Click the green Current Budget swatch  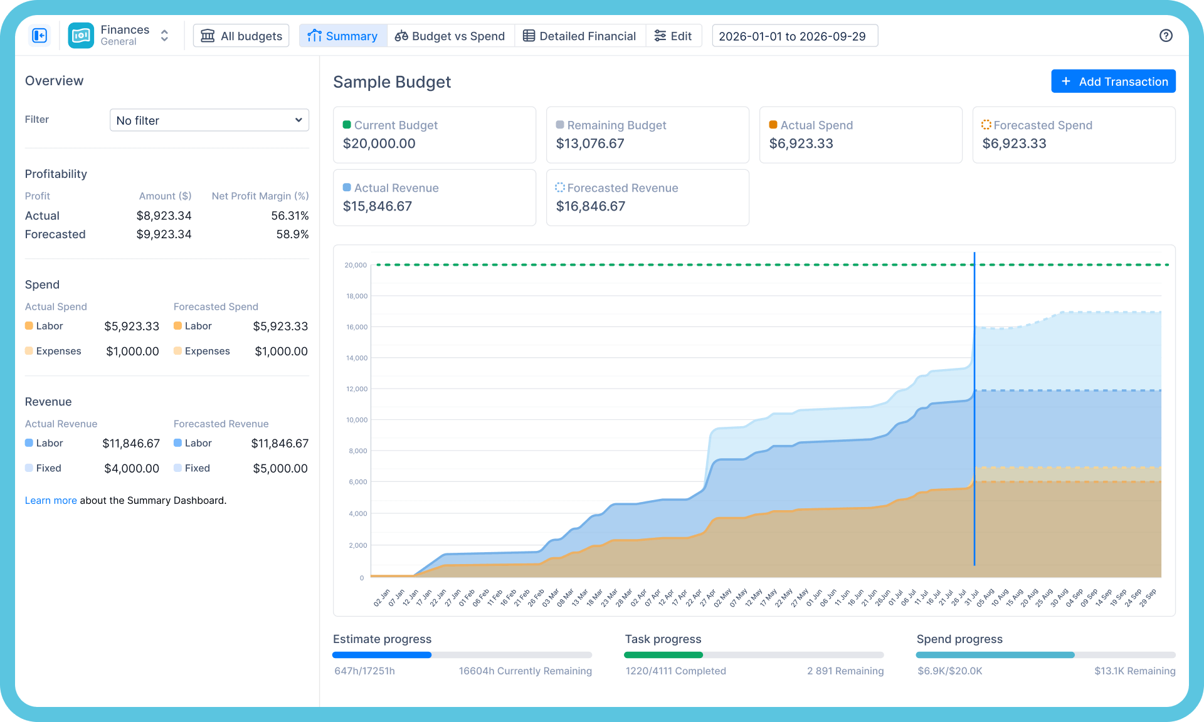[347, 125]
